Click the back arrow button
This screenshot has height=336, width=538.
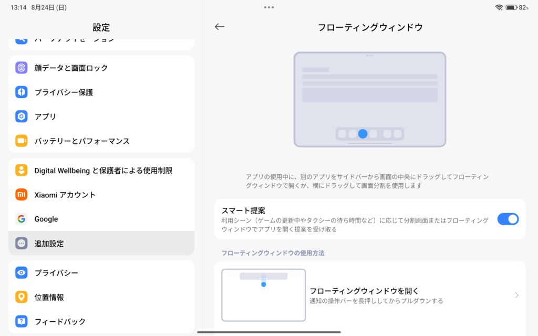click(x=220, y=27)
